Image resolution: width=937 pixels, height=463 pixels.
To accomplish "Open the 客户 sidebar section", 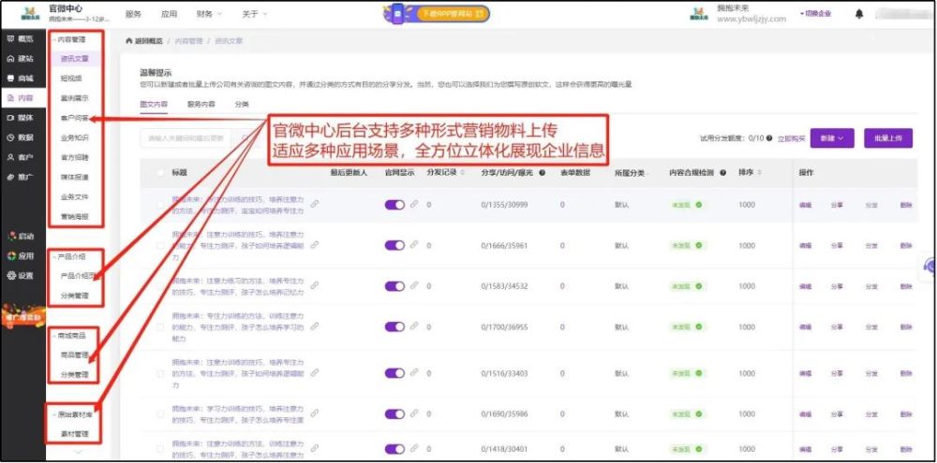I will [x=20, y=157].
